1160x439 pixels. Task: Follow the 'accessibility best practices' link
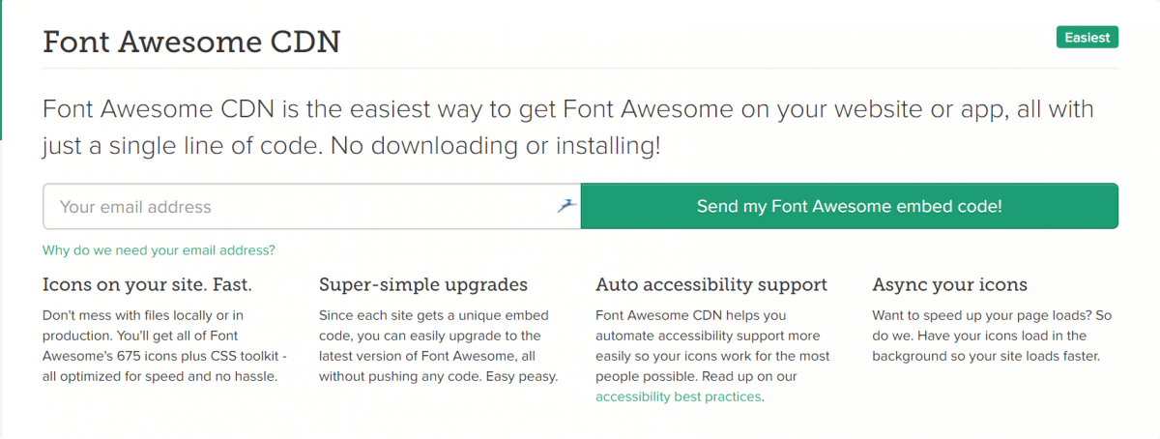click(679, 396)
